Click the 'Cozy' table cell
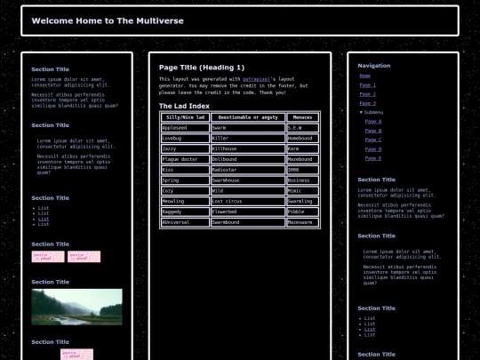The height and width of the screenshot is (360, 480). (x=185, y=191)
